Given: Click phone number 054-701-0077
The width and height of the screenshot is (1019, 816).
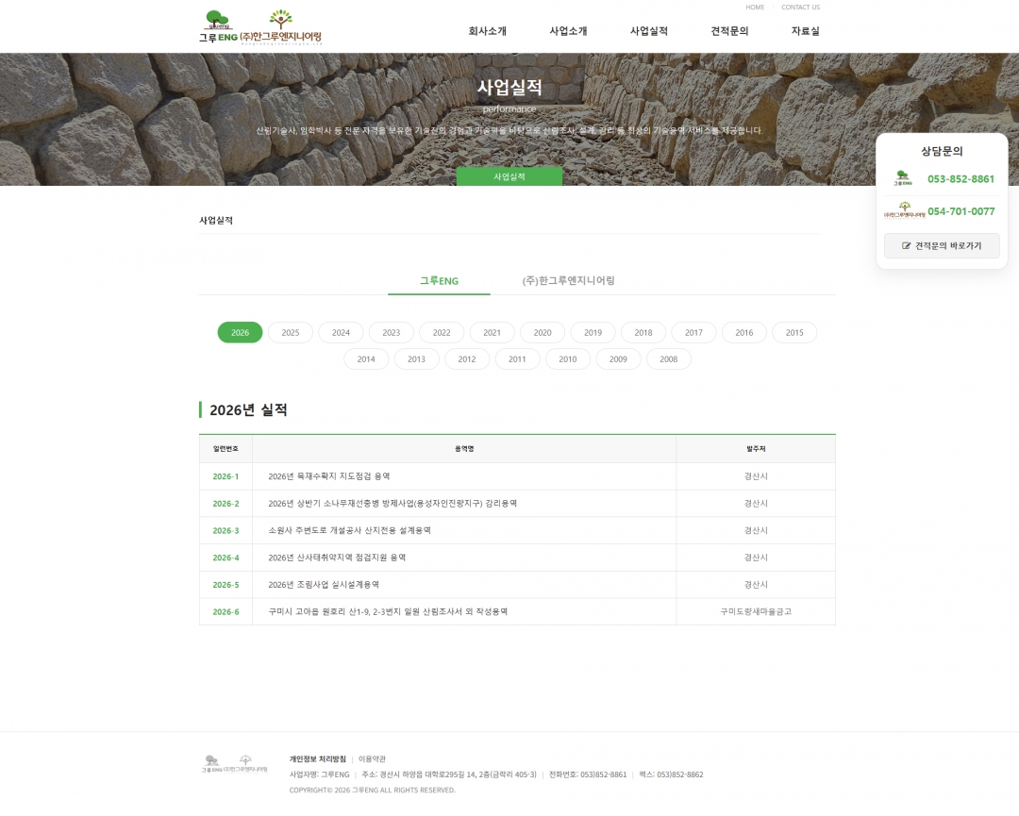Looking at the screenshot, I should [x=961, y=211].
